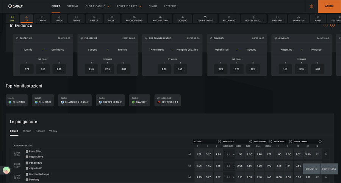Switch to the Tennis most-played tab
Viewport: 341px width, 183px height.
(x=27, y=131)
